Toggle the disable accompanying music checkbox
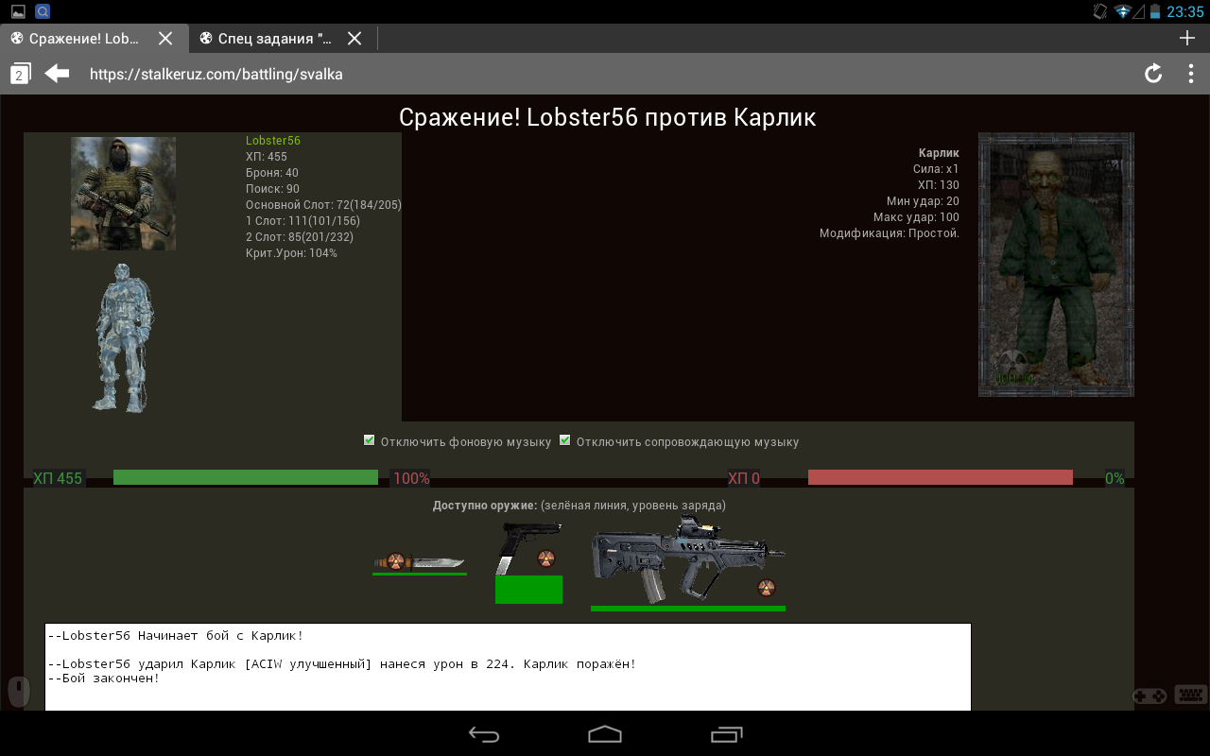The image size is (1210, 756). click(565, 440)
